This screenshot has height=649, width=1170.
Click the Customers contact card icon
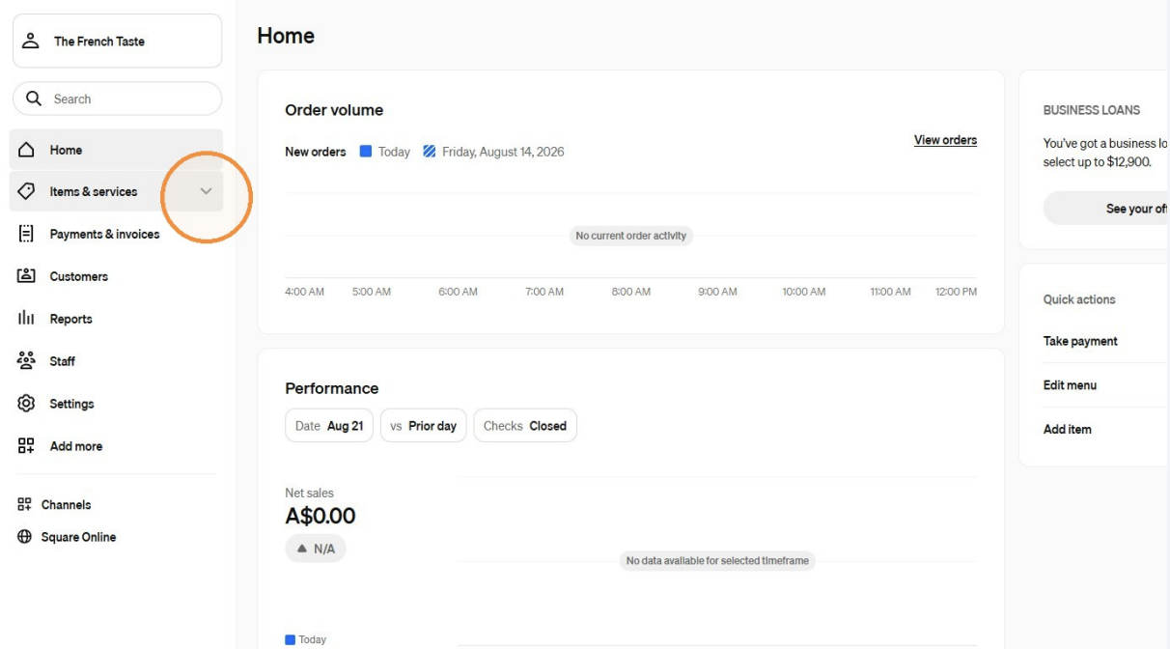tap(27, 276)
